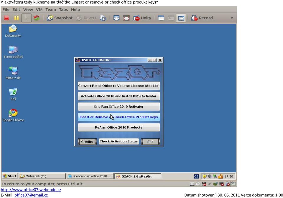Switch to licencni cislo office 2010 taskbar item
Image resolution: width=283 pixels, height=198 pixels.
90,176
